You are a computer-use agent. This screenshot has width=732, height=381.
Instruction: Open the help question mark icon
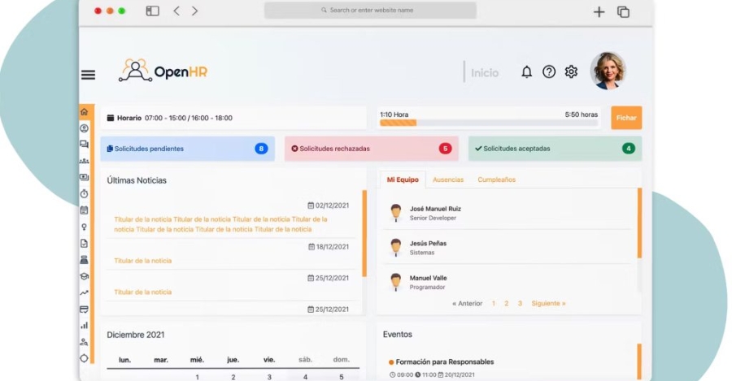(x=549, y=72)
